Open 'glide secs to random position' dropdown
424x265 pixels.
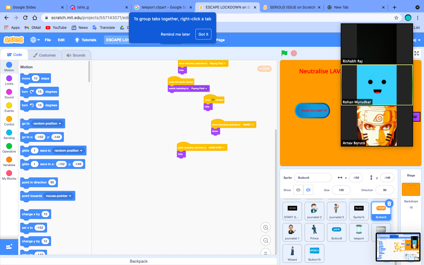[68, 150]
